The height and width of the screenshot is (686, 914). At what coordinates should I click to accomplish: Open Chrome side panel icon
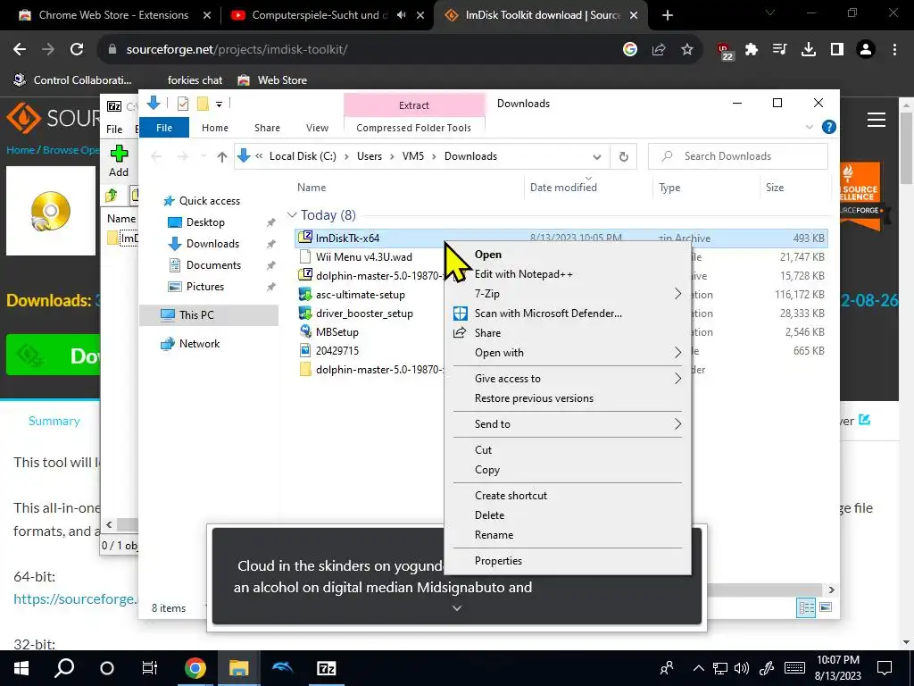tap(837, 50)
